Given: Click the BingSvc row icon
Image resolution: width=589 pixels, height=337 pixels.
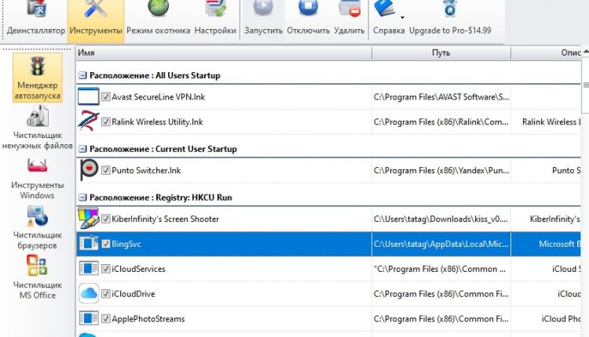Looking at the screenshot, I should pyautogui.click(x=89, y=243).
